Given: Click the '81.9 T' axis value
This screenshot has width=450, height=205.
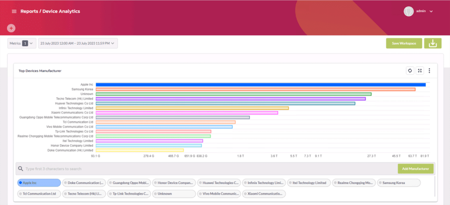Looking at the screenshot, I should point(425,156).
